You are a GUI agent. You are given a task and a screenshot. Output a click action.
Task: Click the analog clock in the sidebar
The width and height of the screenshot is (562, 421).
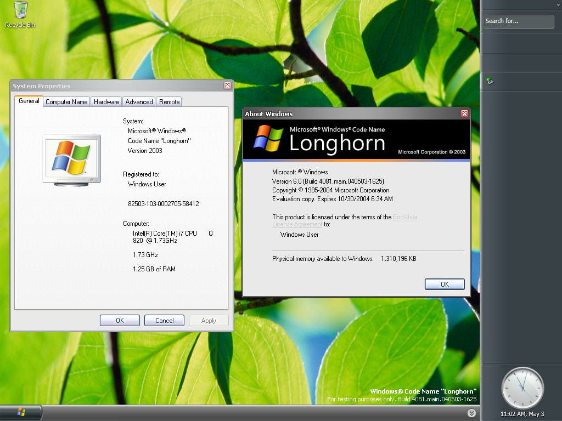[x=522, y=388]
